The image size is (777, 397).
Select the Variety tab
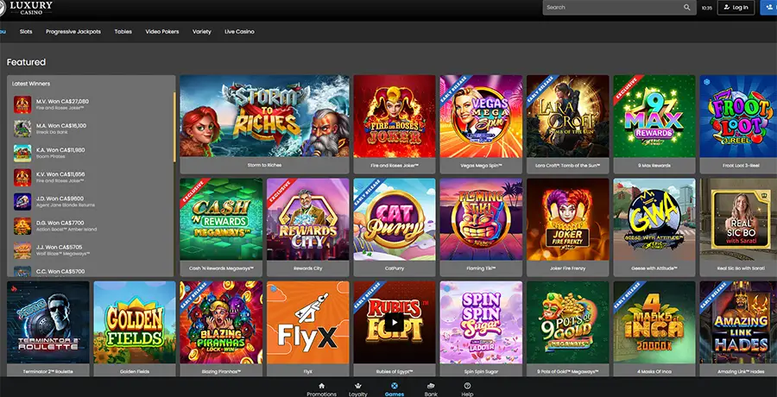pos(202,32)
